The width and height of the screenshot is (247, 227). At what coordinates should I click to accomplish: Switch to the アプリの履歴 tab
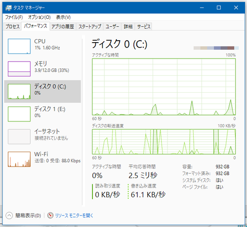click(x=63, y=26)
